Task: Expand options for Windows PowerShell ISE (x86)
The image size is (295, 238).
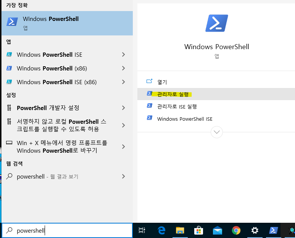Action: pyautogui.click(x=123, y=82)
